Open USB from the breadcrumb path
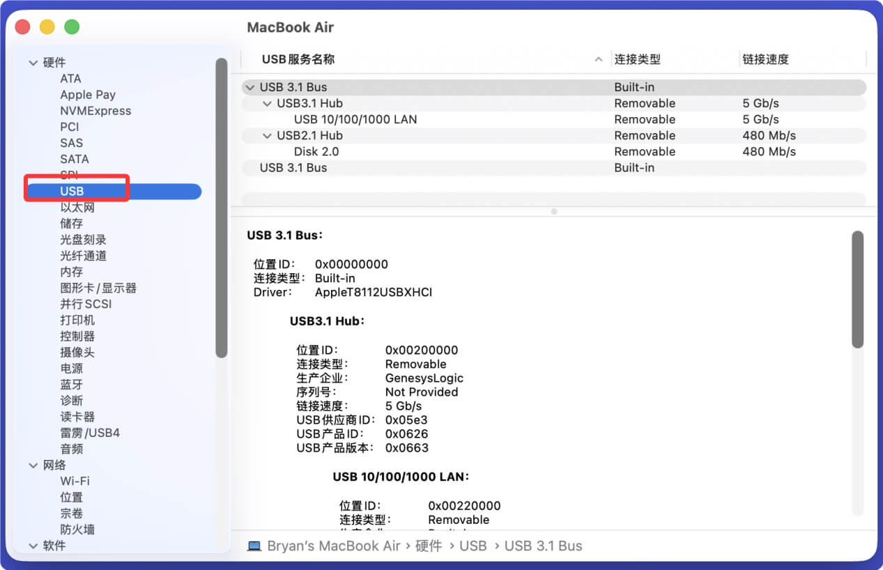The height and width of the screenshot is (570, 883). pyautogui.click(x=473, y=546)
